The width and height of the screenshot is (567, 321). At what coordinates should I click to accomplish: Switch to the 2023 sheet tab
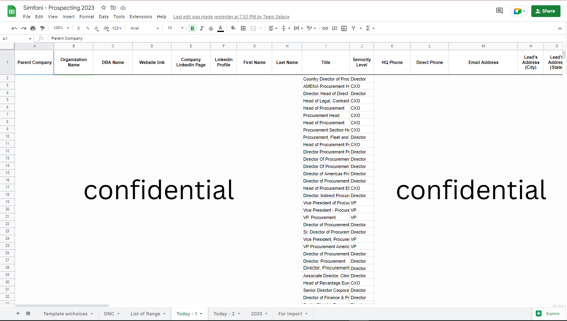coord(259,314)
